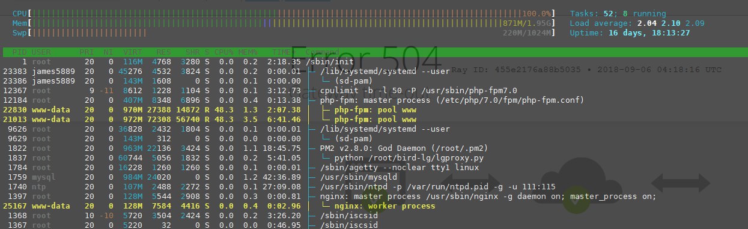This screenshot has height=229, width=748.
Task: Select the /sbin/init process row
Action: [374, 62]
